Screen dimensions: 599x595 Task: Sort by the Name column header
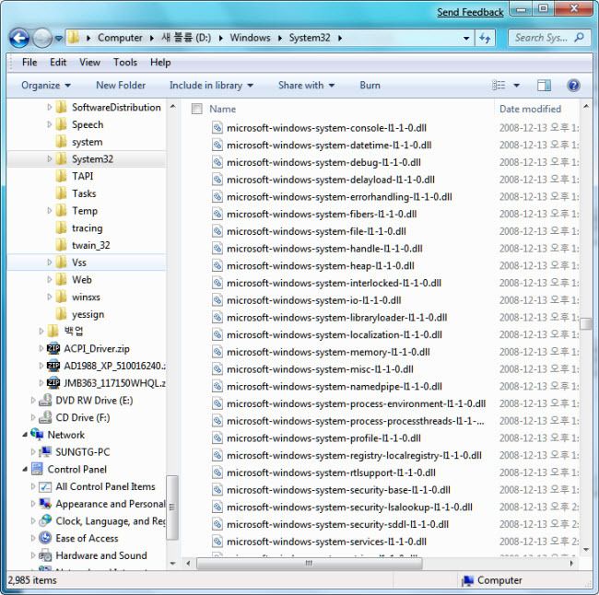(x=222, y=110)
